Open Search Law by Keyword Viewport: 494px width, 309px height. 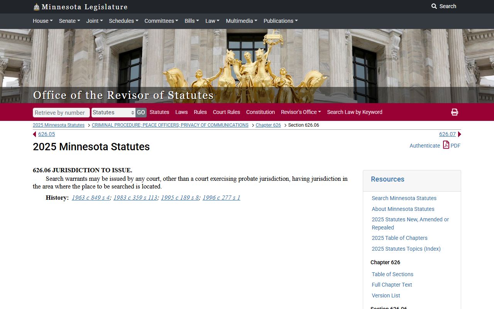pyautogui.click(x=355, y=112)
